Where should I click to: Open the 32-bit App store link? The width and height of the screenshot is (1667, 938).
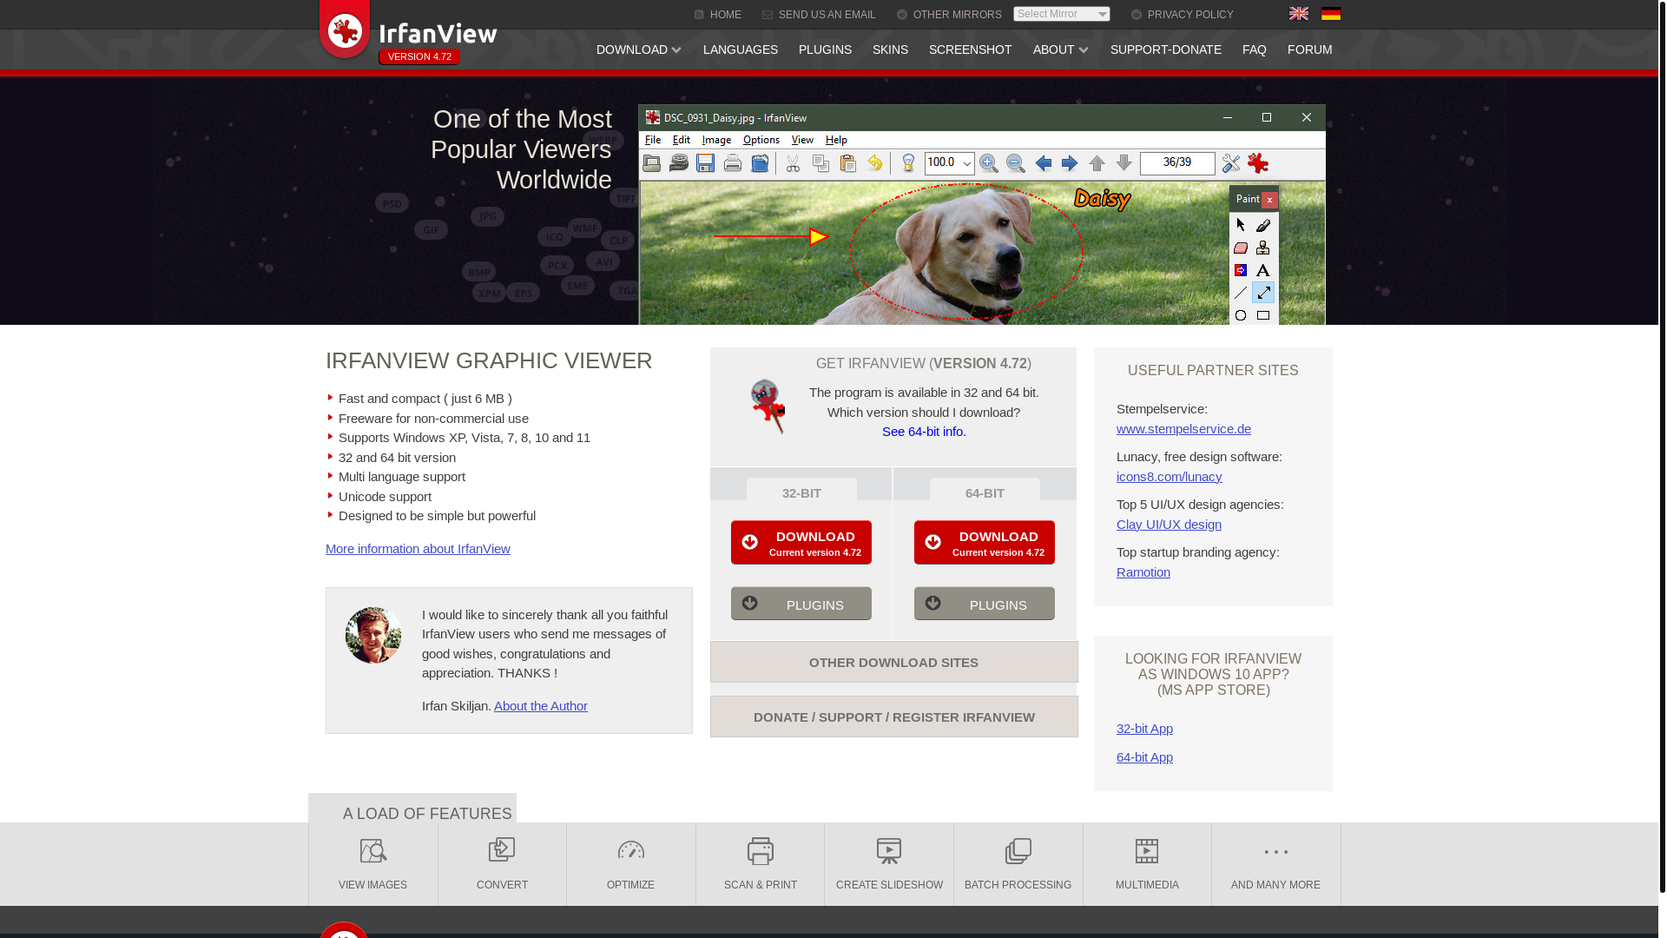(x=1144, y=729)
